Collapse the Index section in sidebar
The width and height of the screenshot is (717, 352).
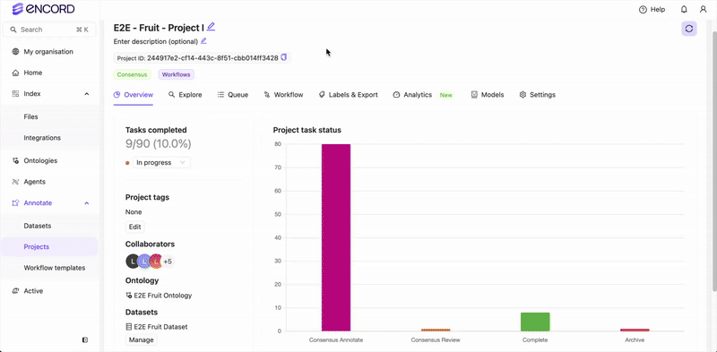86,94
